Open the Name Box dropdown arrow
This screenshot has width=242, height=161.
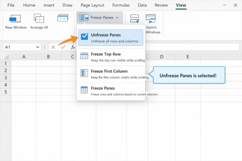pos(38,47)
